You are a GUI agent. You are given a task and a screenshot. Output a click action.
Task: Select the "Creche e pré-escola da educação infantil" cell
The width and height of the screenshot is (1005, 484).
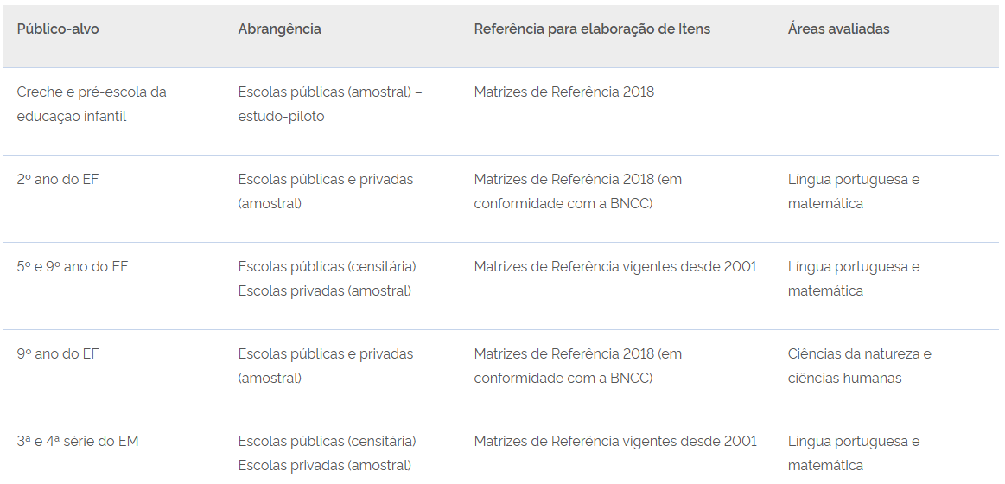(92, 104)
